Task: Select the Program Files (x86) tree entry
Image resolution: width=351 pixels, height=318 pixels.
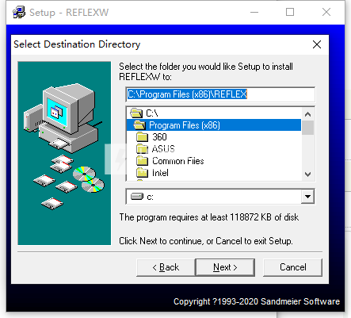Action: [x=214, y=125]
